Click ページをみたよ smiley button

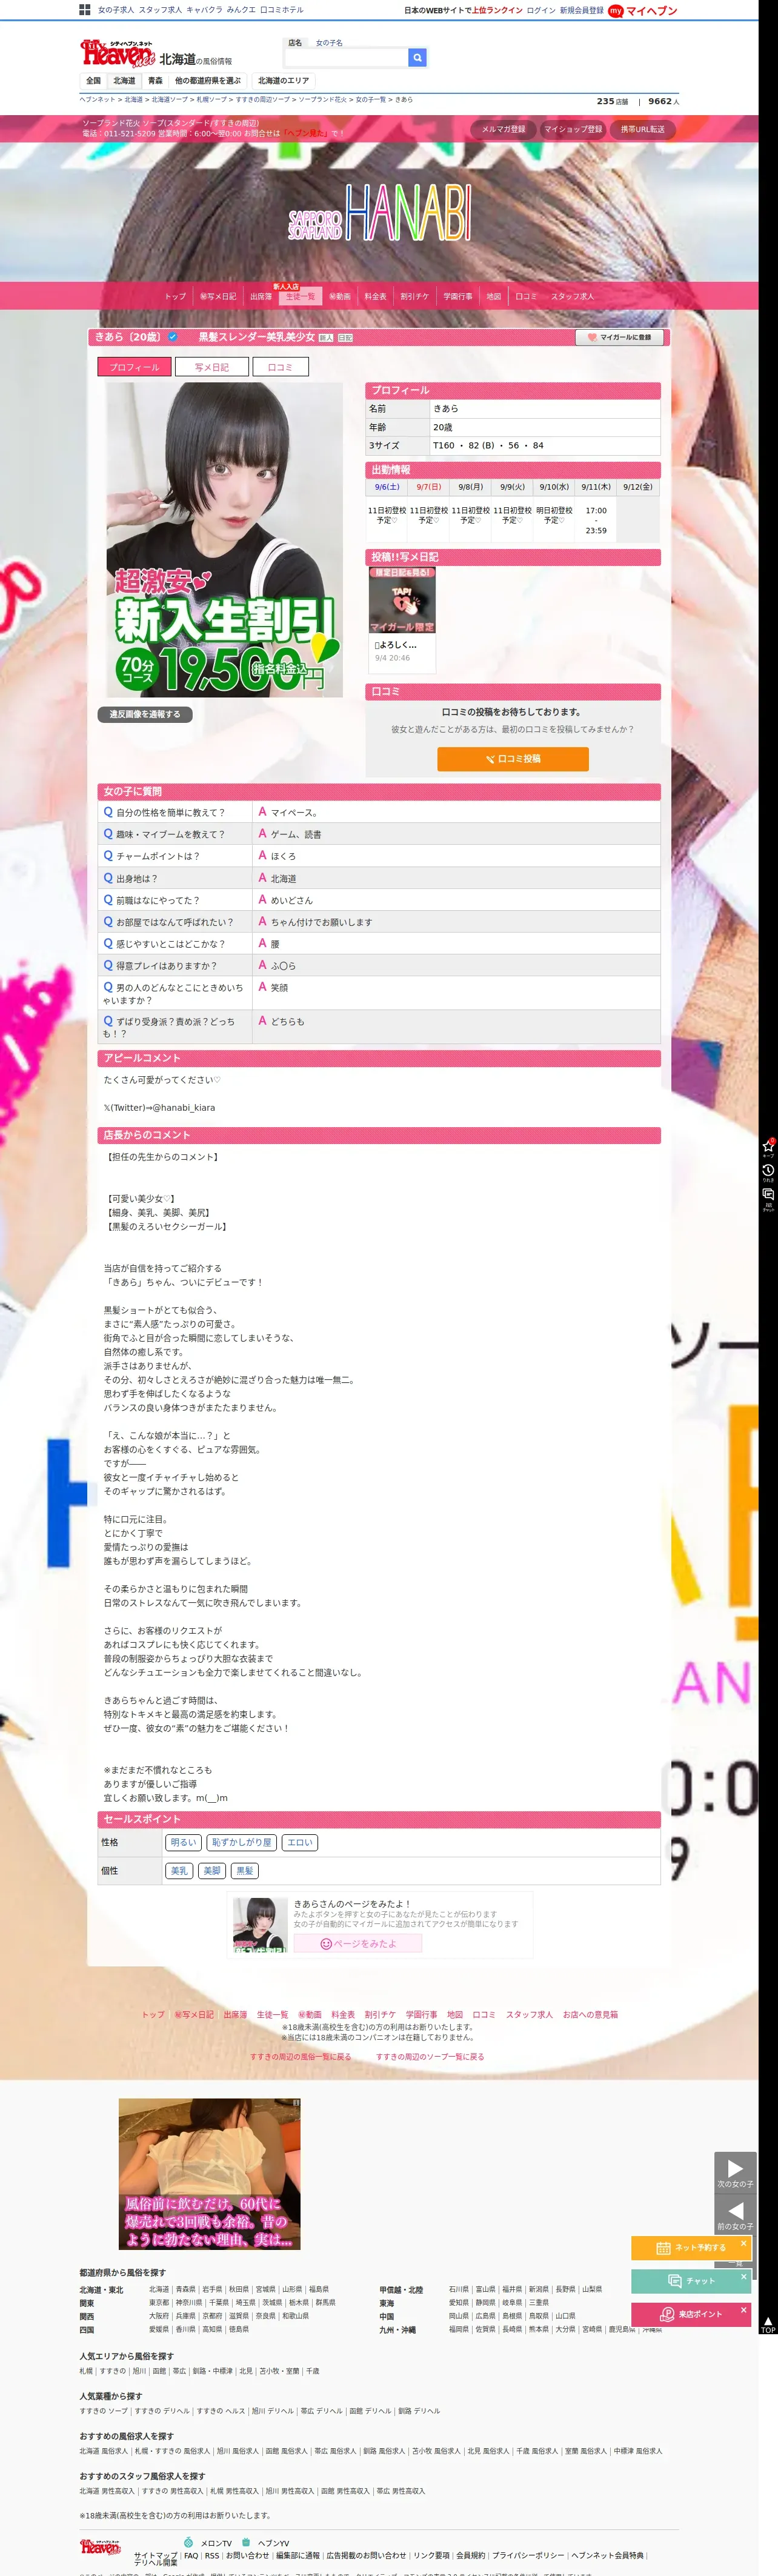pyautogui.click(x=358, y=1944)
